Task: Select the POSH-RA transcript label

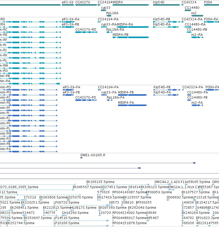Action: pos(211,19)
